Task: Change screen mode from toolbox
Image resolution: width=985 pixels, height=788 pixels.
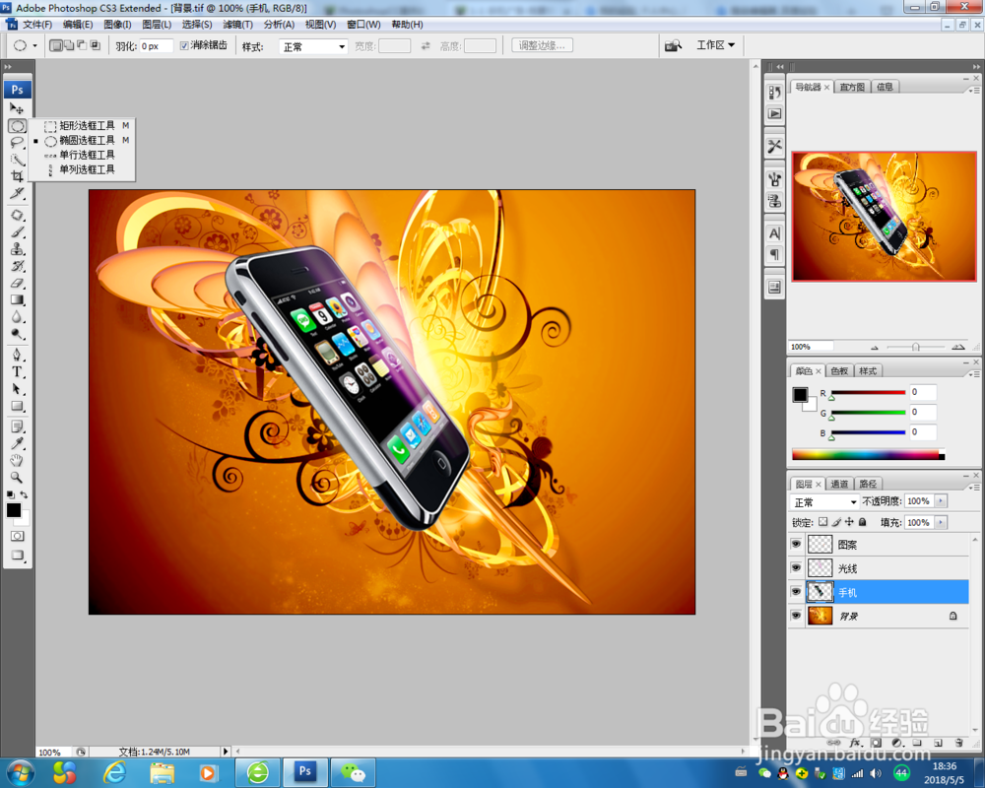Action: tap(17, 556)
